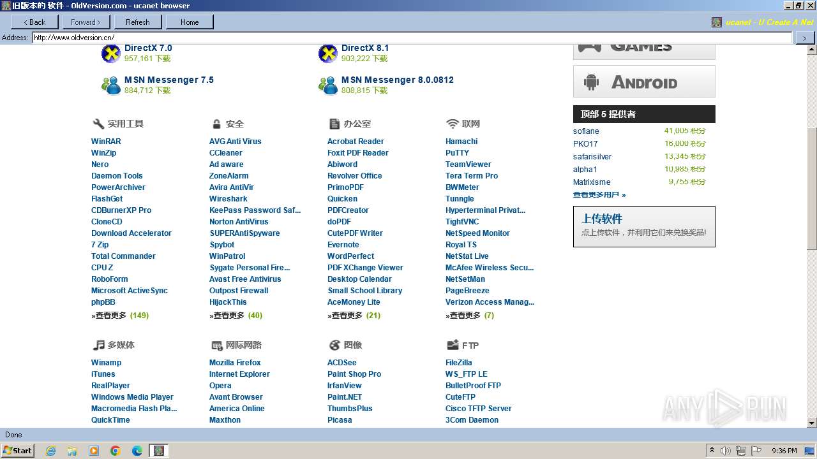Open the Android section banner

click(644, 82)
